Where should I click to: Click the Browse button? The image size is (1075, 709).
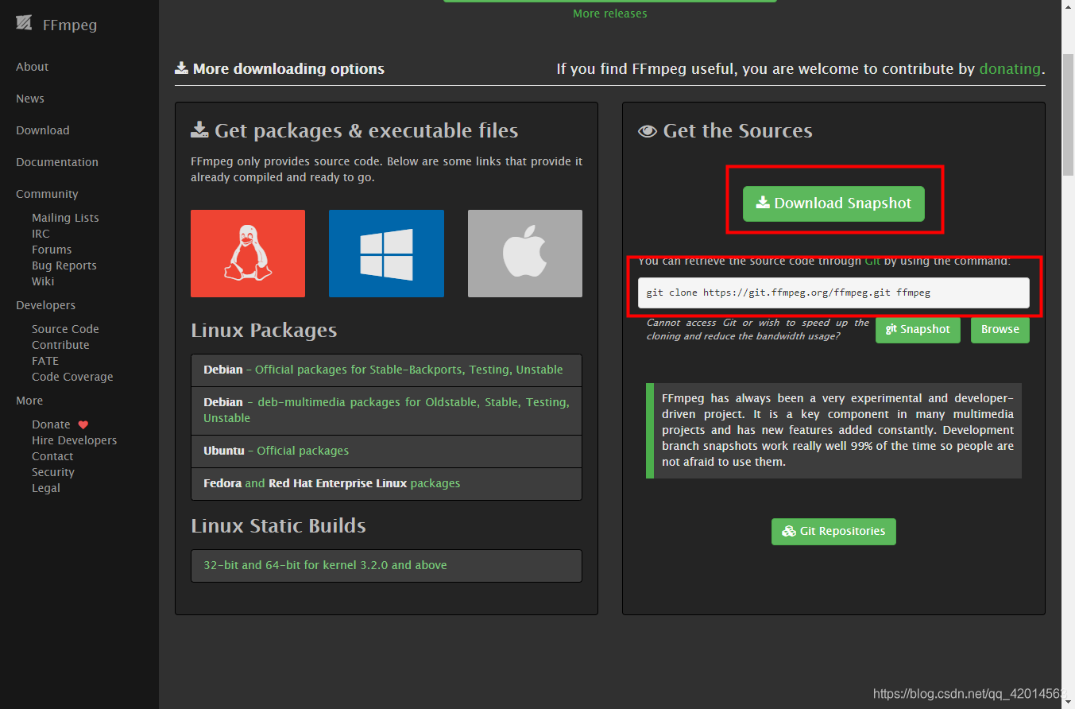pyautogui.click(x=1000, y=329)
